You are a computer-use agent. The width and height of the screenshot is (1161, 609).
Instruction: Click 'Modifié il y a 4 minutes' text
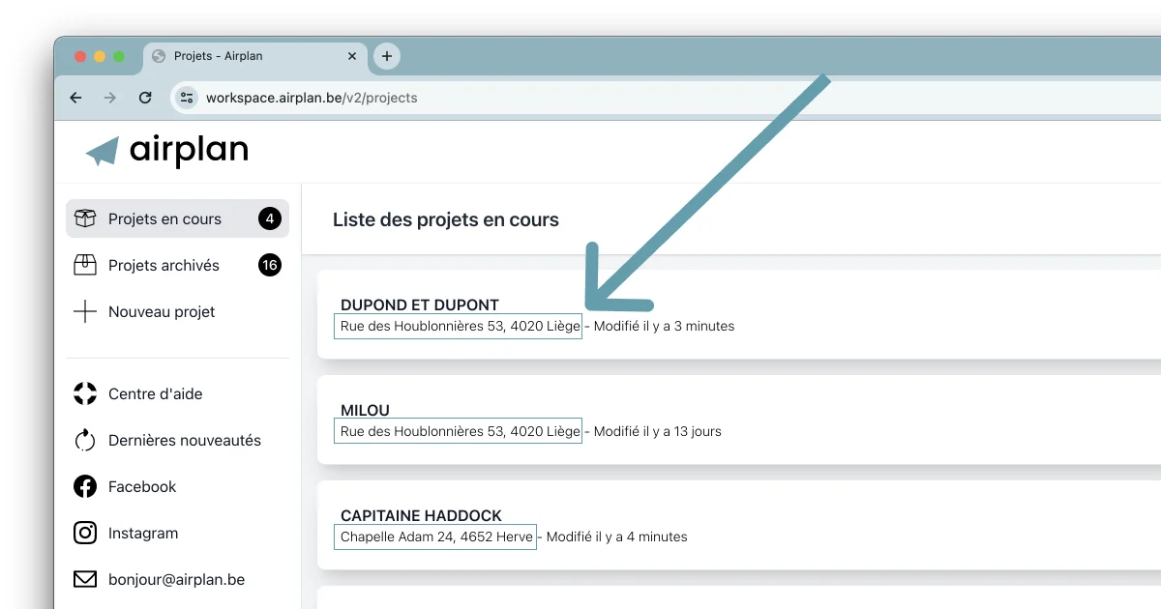pos(617,536)
